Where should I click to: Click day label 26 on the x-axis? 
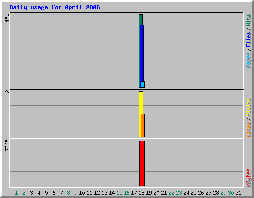[201, 193]
